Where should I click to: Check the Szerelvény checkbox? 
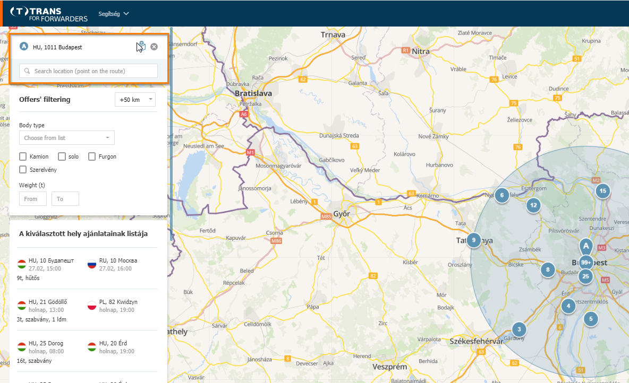(23, 170)
